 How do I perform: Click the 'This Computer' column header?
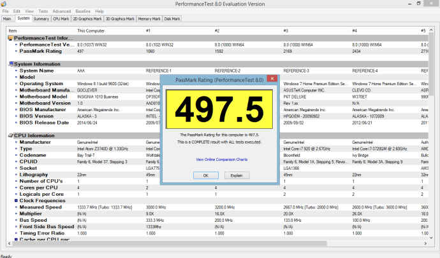[110, 31]
